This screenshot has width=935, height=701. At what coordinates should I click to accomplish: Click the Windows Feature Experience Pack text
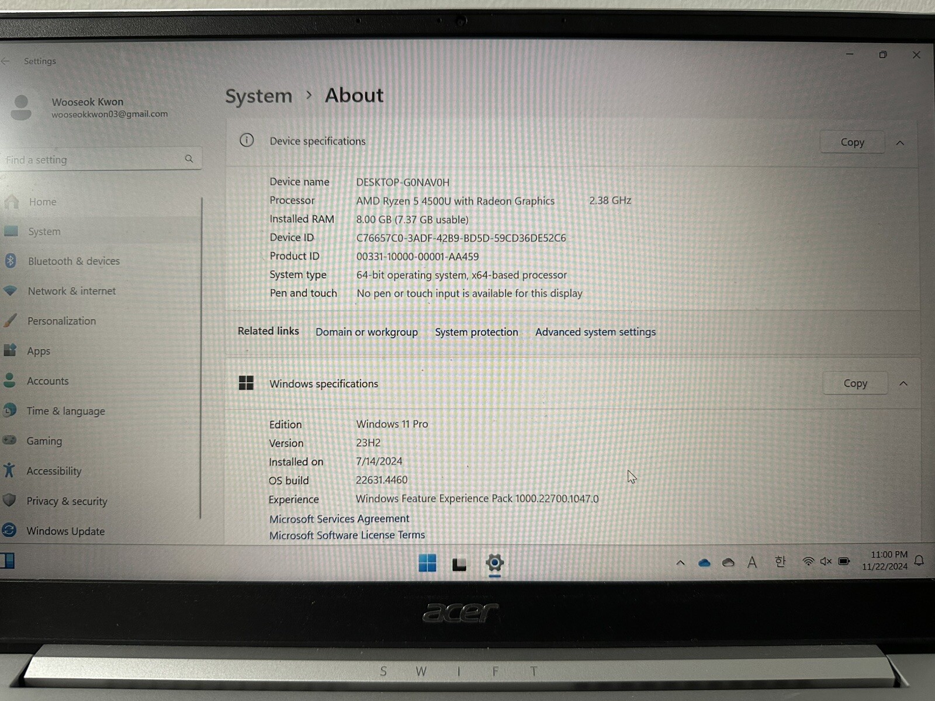(x=477, y=499)
